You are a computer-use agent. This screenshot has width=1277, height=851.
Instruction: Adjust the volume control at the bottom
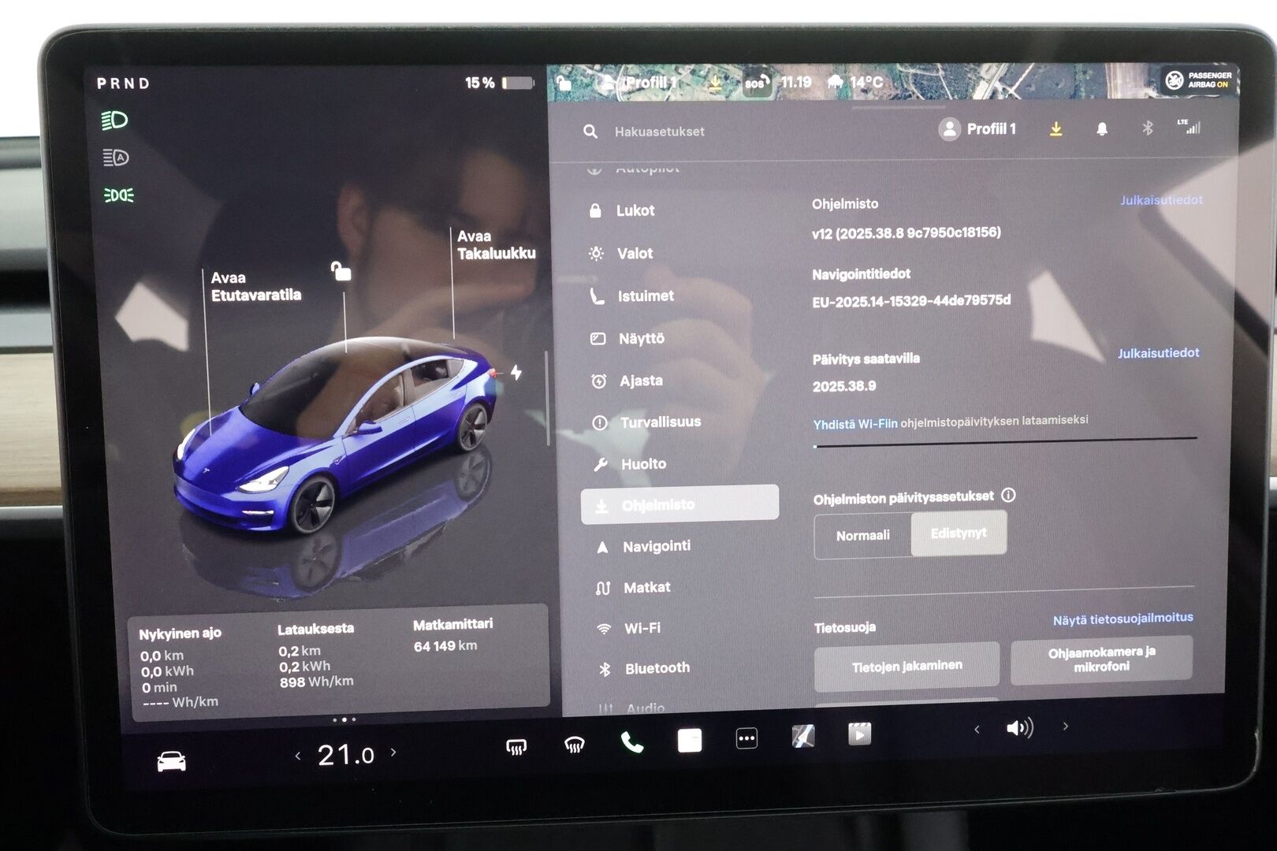click(1021, 727)
